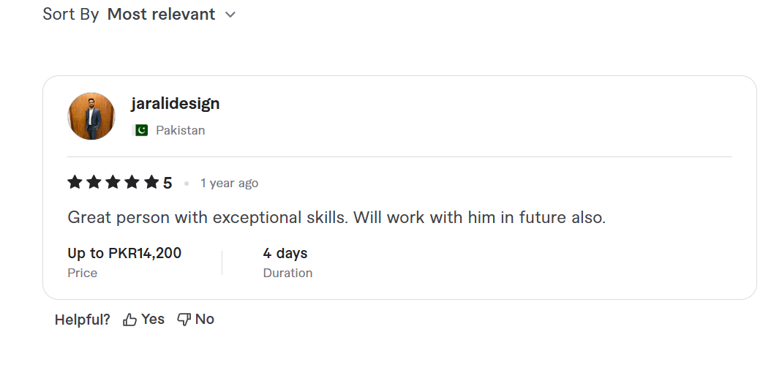
Task: Click the first rating star
Action: pos(75,182)
